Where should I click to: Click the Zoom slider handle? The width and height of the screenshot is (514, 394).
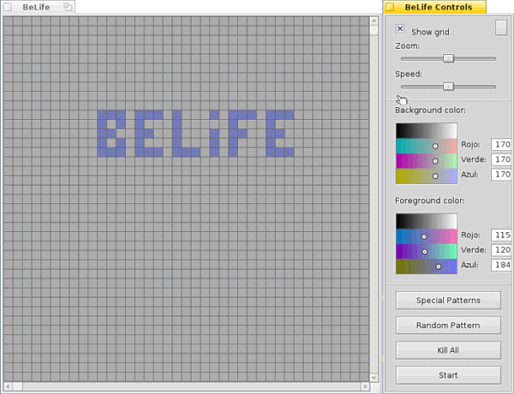pos(448,58)
